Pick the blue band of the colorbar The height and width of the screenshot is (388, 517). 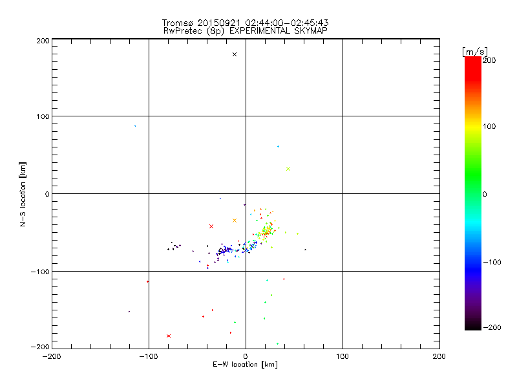[473, 269]
